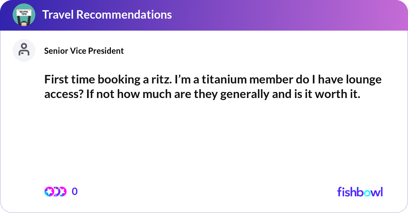
Task: Expand the Travel Recommendations bowl header
Action: [x=107, y=15]
